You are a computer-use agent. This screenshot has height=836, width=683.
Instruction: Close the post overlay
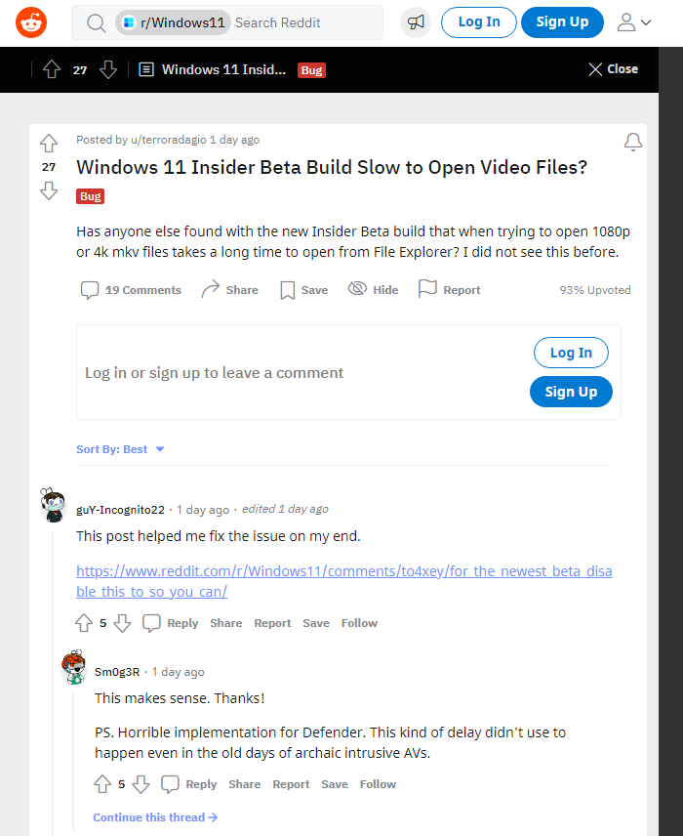(613, 69)
